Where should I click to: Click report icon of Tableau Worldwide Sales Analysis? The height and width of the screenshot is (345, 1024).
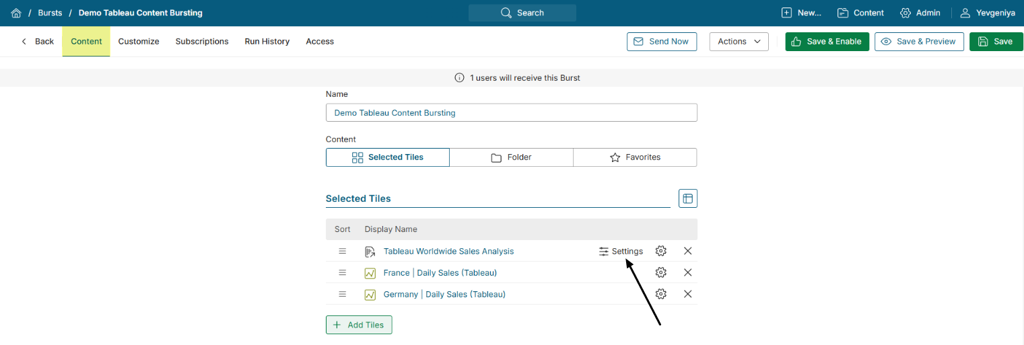click(x=370, y=252)
